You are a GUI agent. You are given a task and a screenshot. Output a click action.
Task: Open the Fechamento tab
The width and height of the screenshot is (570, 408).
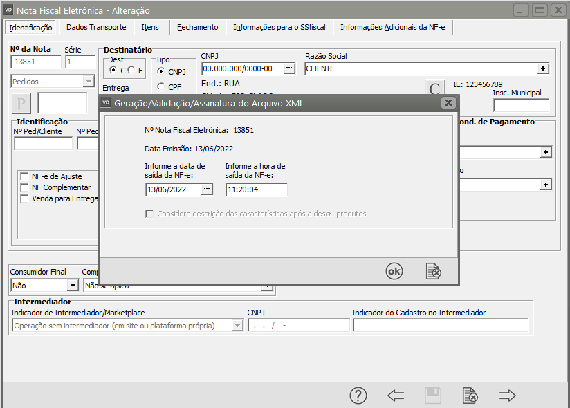(x=197, y=27)
